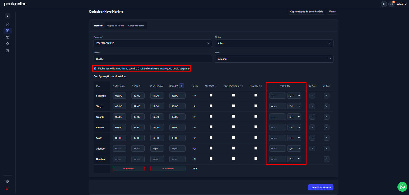
Task: Uncheck the Fechamento Noturno checkbox
Action: pyautogui.click(x=95, y=68)
